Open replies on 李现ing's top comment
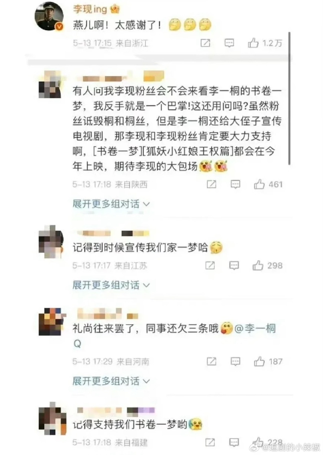This screenshot has width=323, height=455. click(229, 43)
